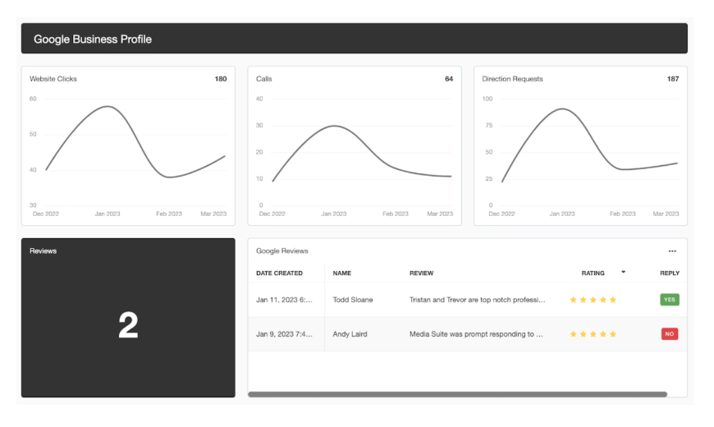Open the Google Reviews three-dot options menu
Screen dimensions: 714x427
tap(672, 251)
